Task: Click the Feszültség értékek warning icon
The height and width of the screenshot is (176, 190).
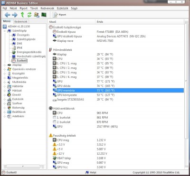Action: pyautogui.click(x=51, y=136)
